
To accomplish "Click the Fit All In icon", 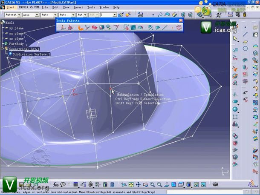I will pyautogui.click(x=132, y=184).
